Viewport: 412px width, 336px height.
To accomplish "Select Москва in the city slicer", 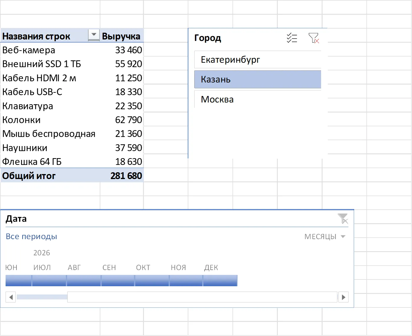I will pyautogui.click(x=257, y=99).
